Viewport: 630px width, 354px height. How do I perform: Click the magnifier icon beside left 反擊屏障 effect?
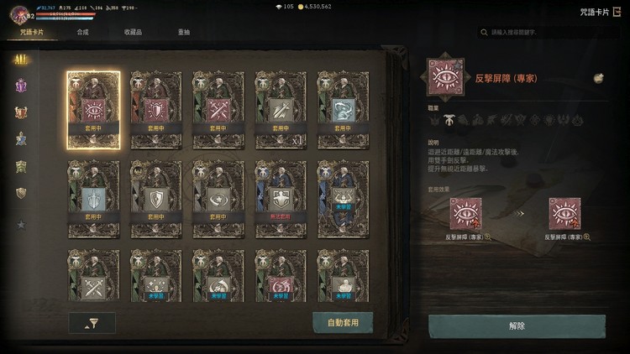click(488, 237)
